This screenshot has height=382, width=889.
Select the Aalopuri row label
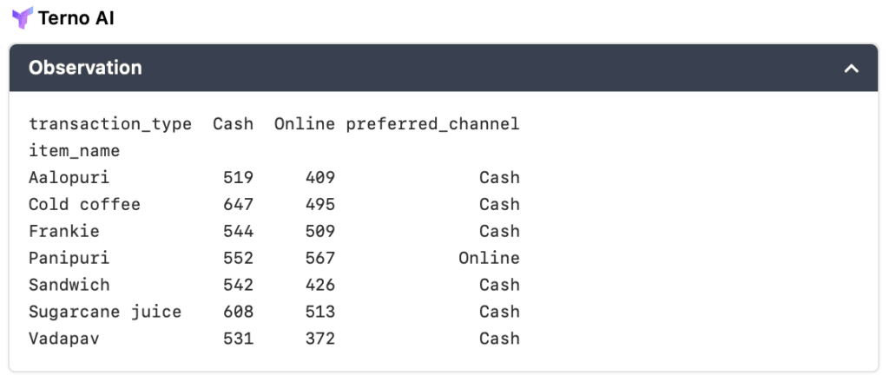point(69,178)
